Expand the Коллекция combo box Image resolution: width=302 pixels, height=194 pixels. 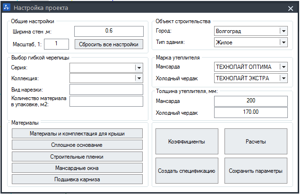106,78
